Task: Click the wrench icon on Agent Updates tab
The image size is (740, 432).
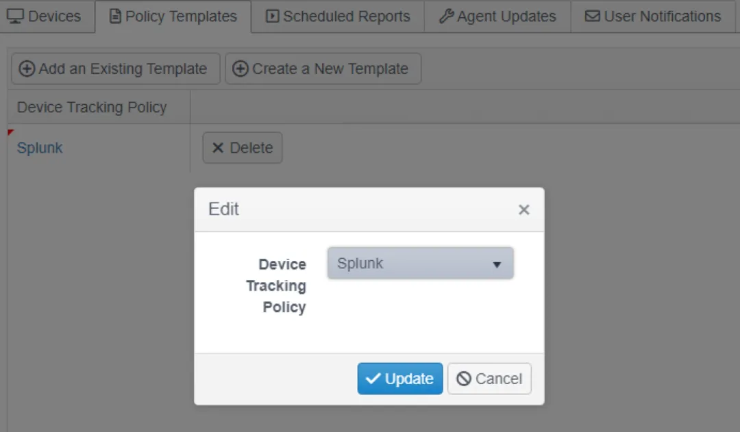Action: pyautogui.click(x=446, y=16)
